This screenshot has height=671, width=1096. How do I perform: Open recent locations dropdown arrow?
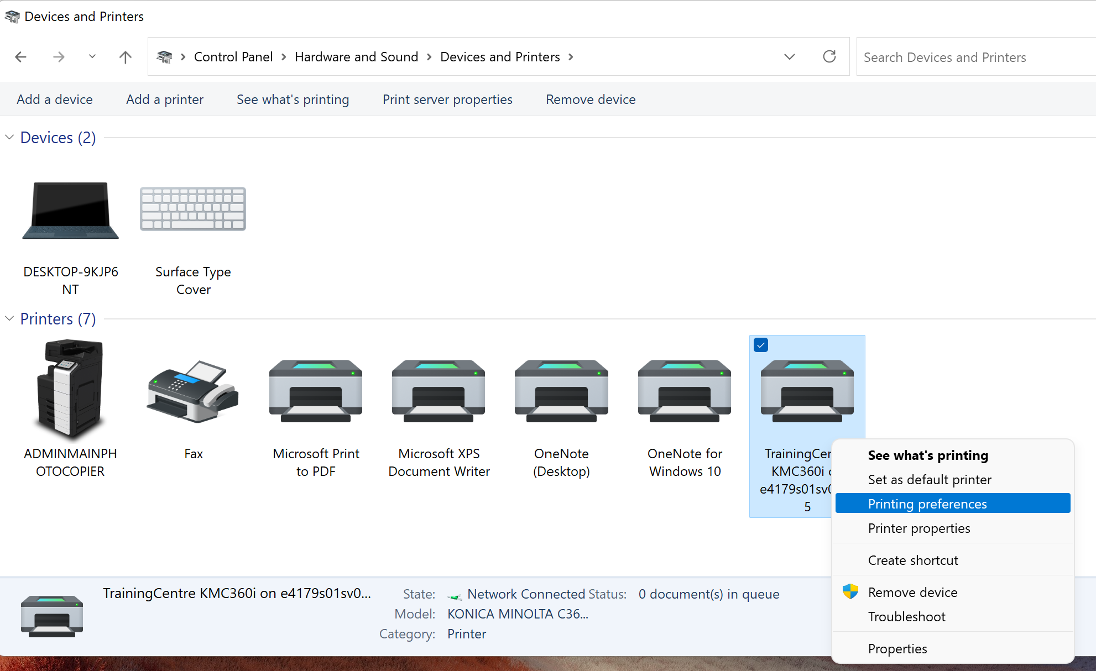click(92, 56)
